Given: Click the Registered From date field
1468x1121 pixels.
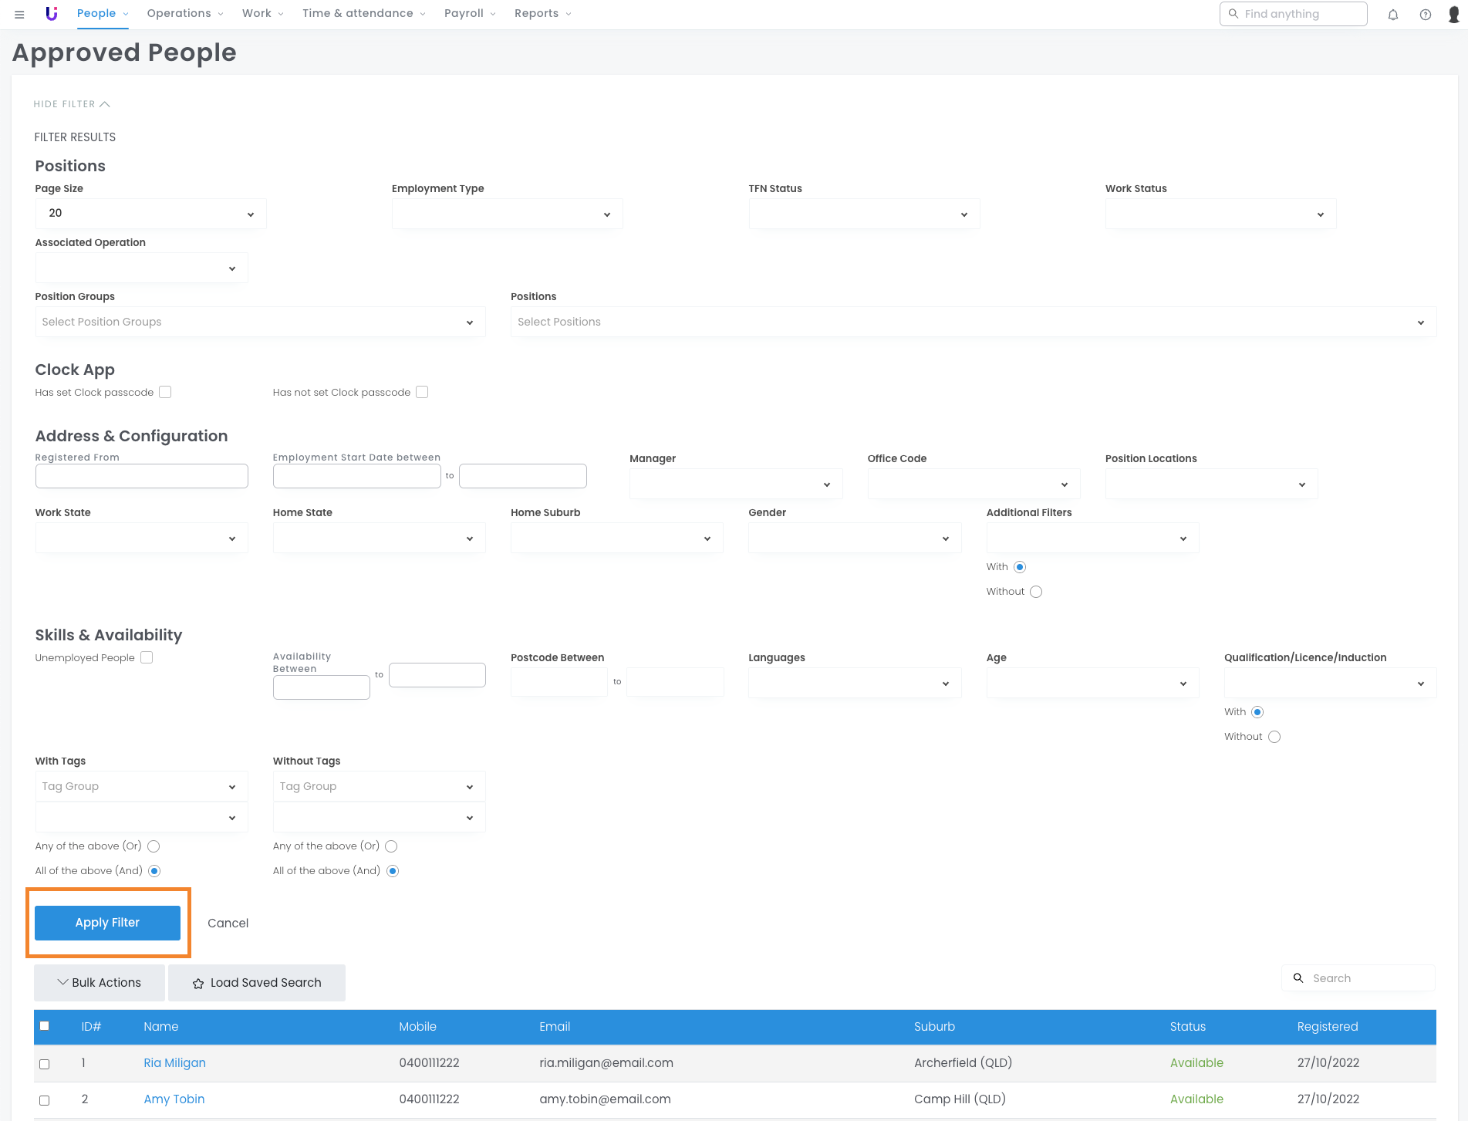Looking at the screenshot, I should point(141,476).
